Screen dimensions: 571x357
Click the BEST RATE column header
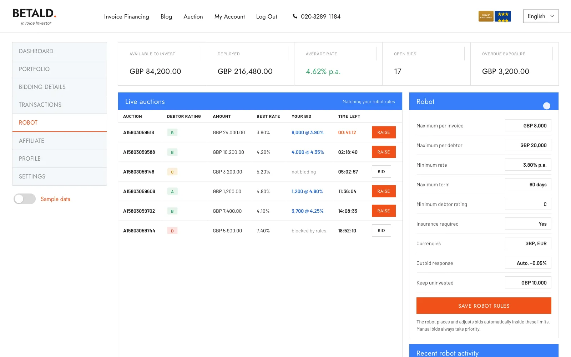click(268, 116)
